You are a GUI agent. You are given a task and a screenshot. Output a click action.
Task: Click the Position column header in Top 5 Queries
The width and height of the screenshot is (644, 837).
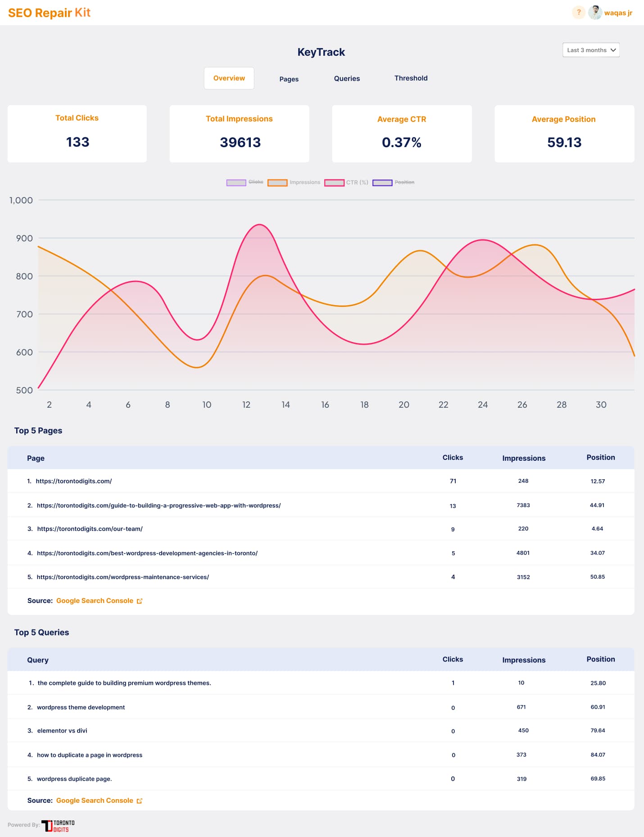tap(600, 659)
